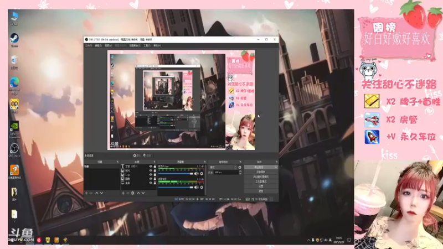The image size is (443, 249).
Task: Adjust the mic/Aux volume slider
Action: pos(176,174)
